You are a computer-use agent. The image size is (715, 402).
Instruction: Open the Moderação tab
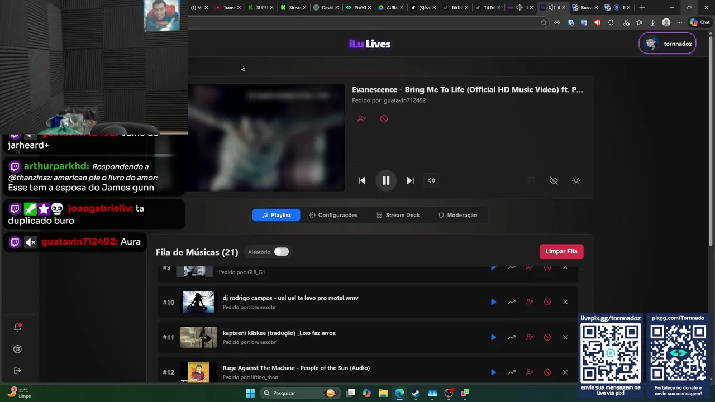click(x=457, y=215)
